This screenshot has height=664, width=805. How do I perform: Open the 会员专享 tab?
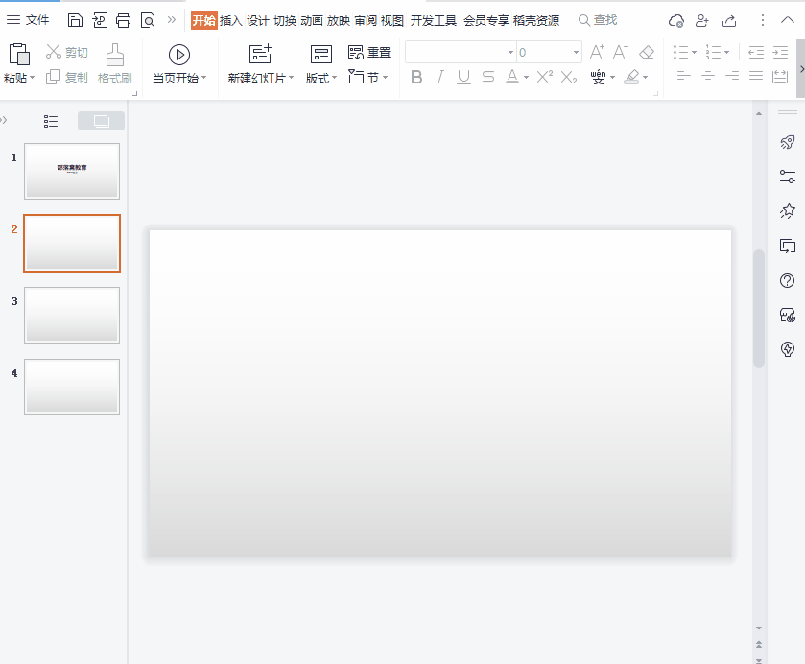point(486,20)
